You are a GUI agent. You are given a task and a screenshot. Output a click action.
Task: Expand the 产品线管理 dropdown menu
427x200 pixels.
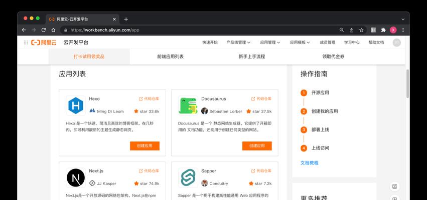[238, 42]
